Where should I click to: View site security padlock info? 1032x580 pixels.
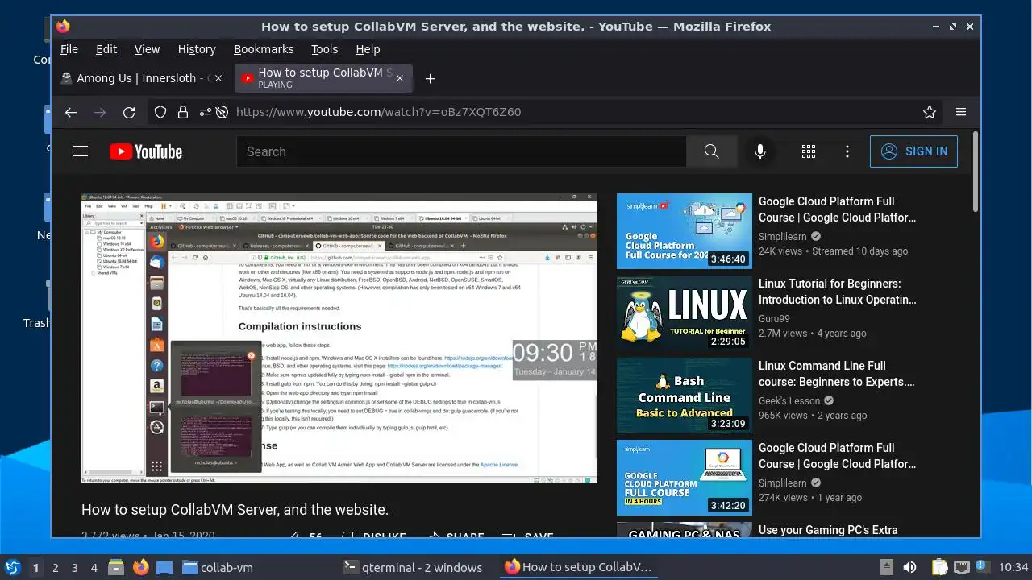pos(183,112)
